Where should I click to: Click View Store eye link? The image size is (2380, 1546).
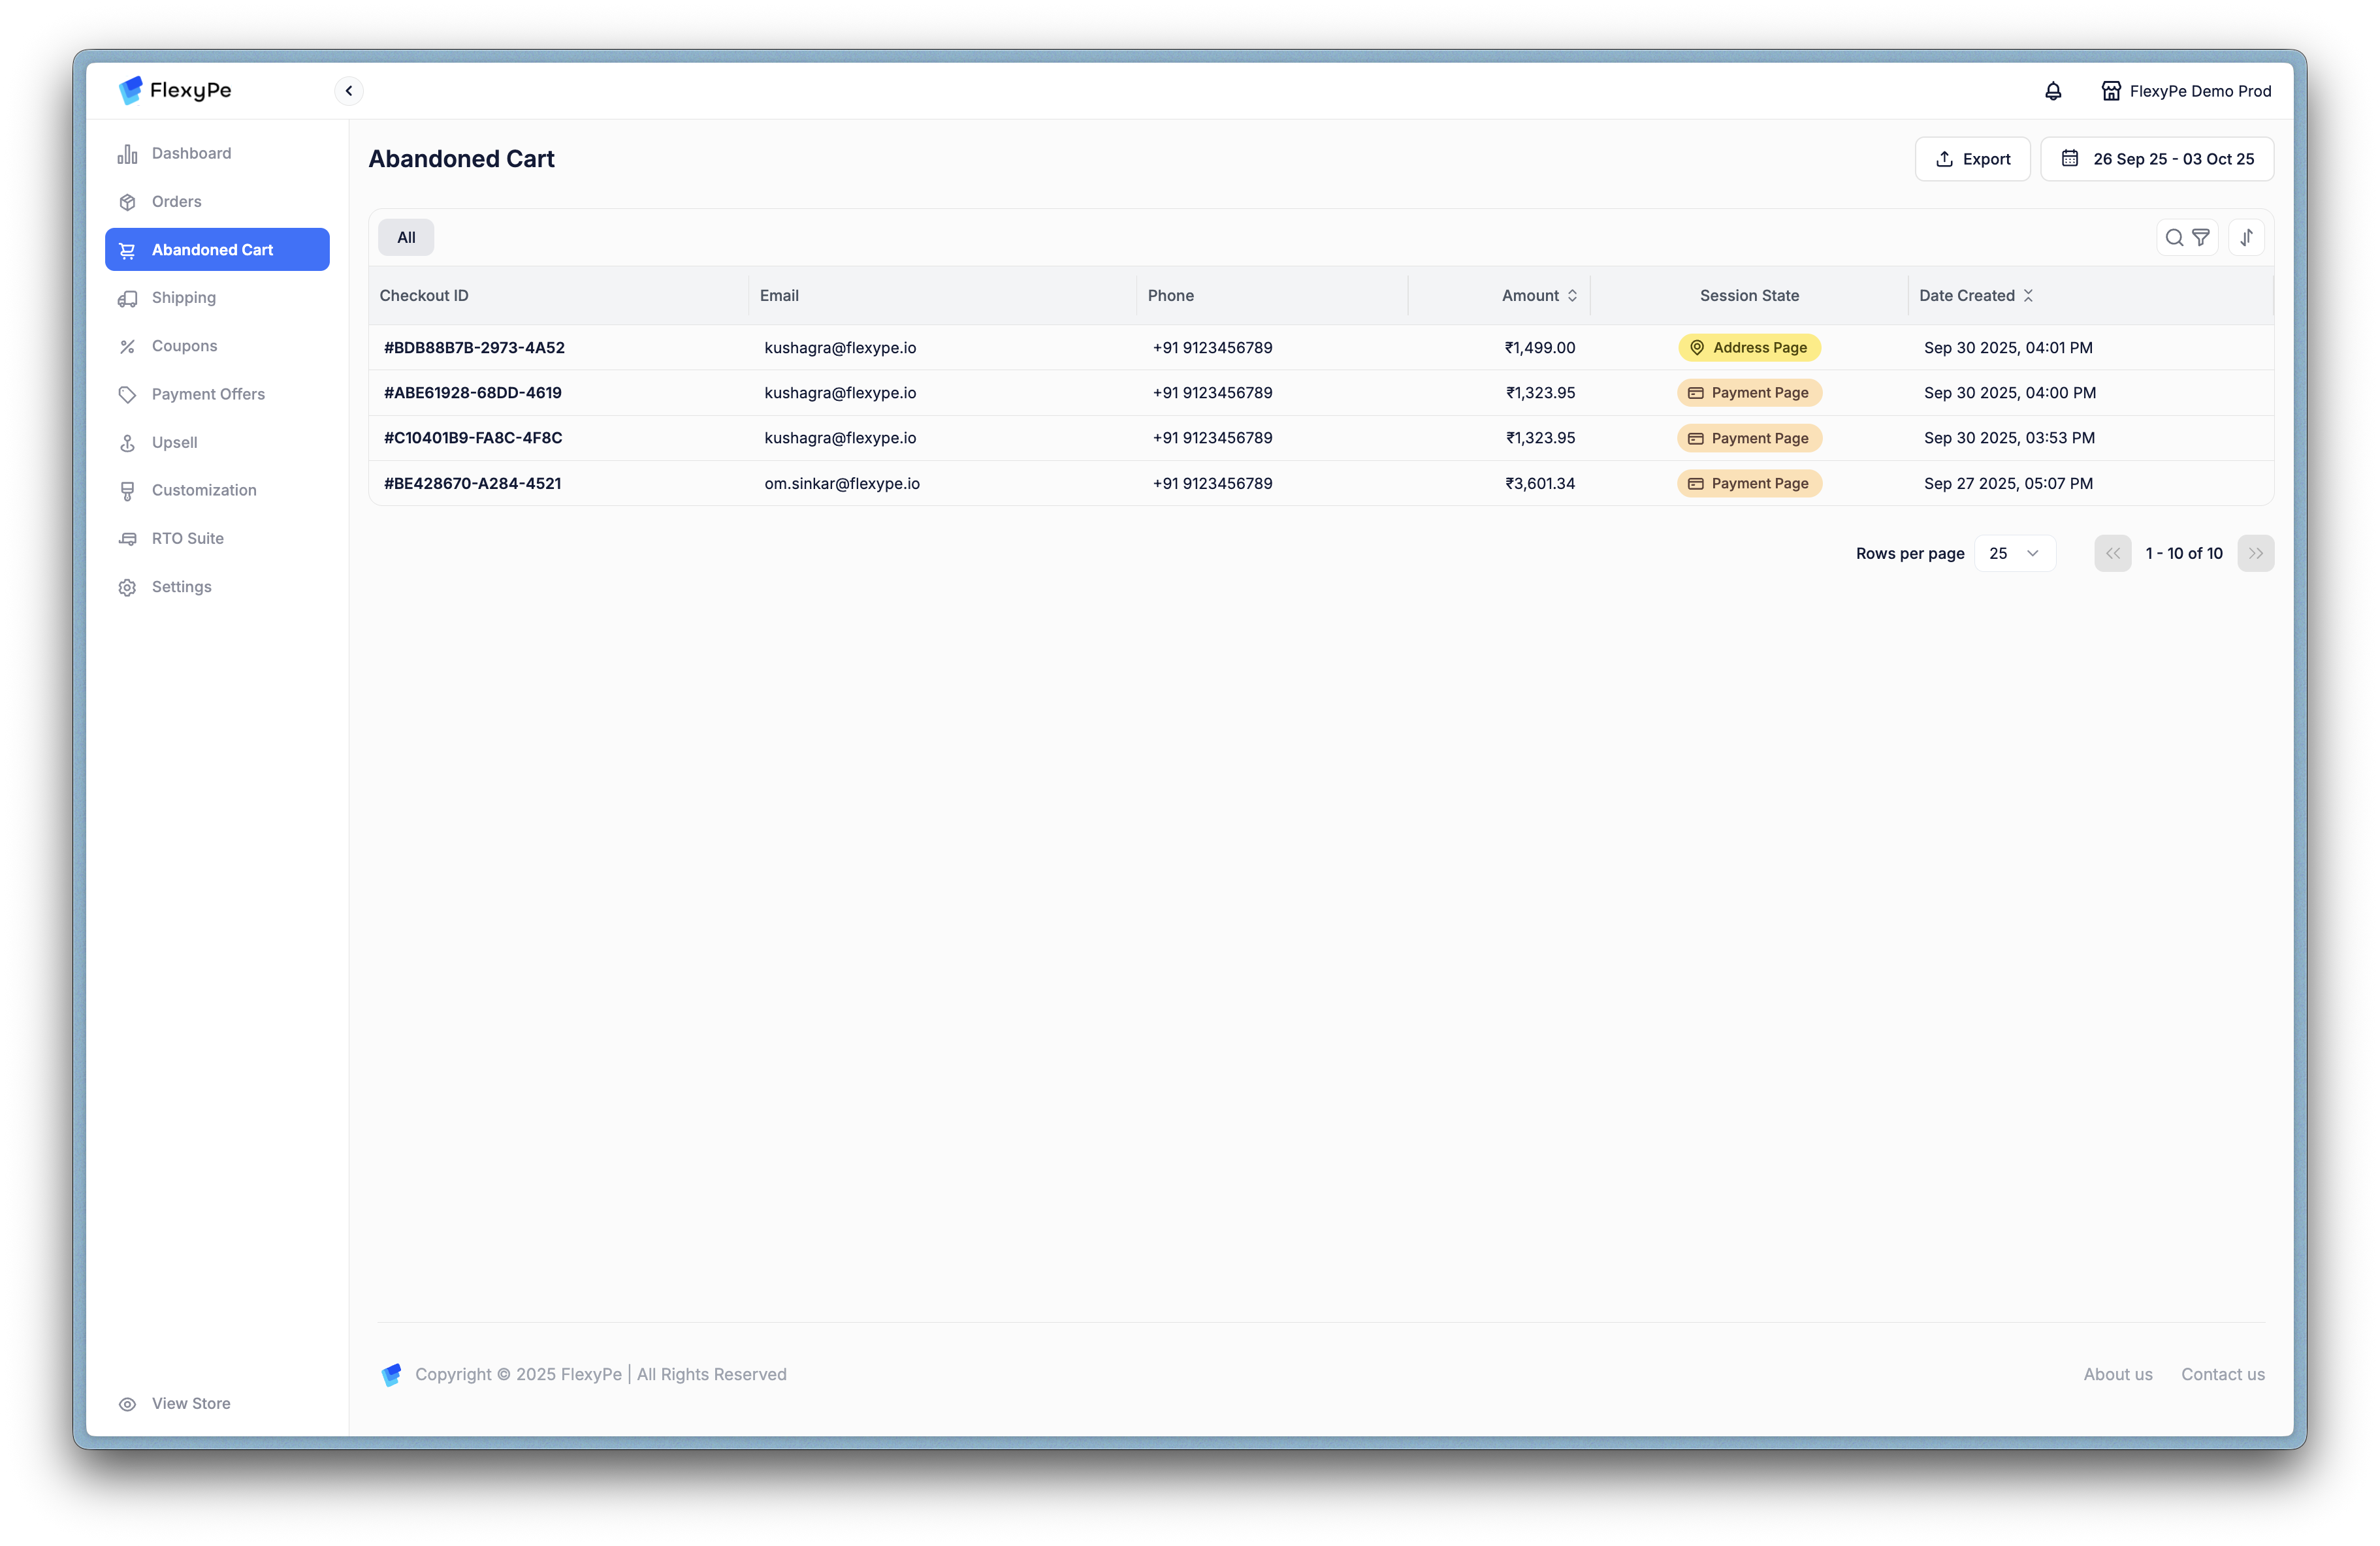pos(190,1403)
